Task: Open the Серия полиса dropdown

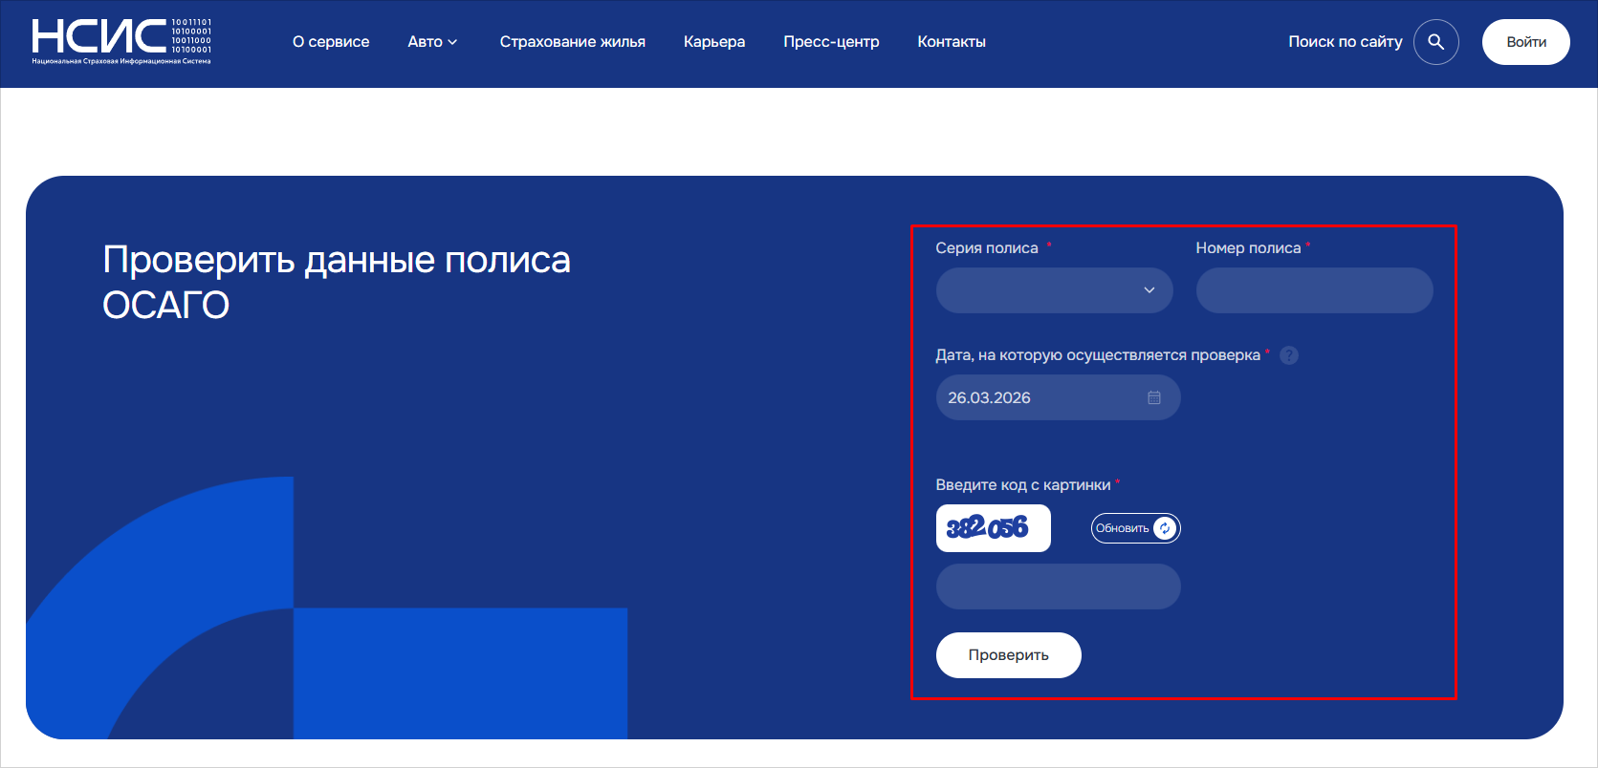Action: pos(1054,290)
